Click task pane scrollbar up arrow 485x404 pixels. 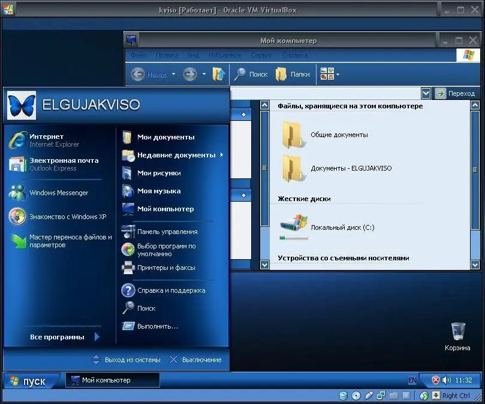coord(265,105)
